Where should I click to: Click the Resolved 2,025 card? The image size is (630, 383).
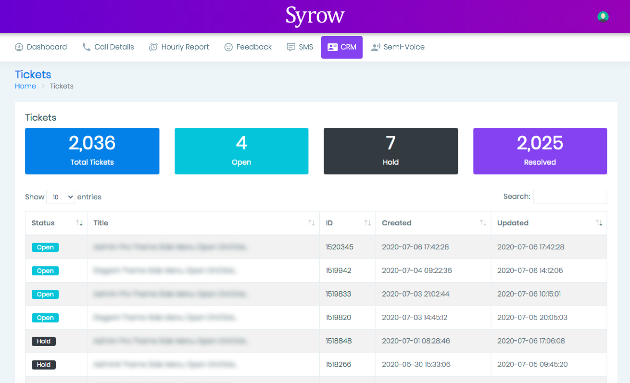tap(540, 151)
